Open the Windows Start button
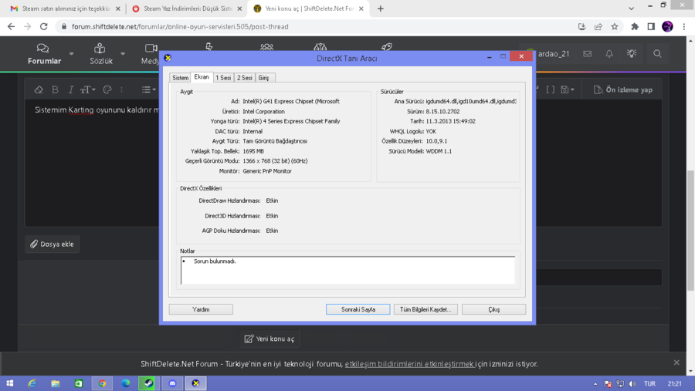 point(10,383)
